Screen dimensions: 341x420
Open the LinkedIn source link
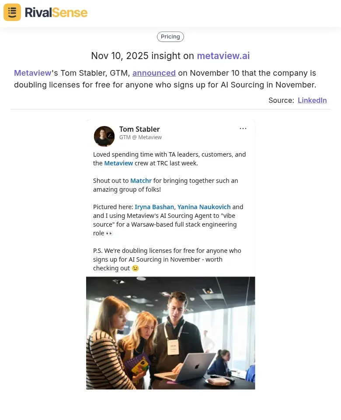[x=312, y=100]
